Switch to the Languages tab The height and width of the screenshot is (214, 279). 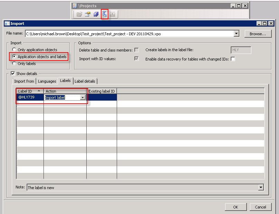point(47,81)
